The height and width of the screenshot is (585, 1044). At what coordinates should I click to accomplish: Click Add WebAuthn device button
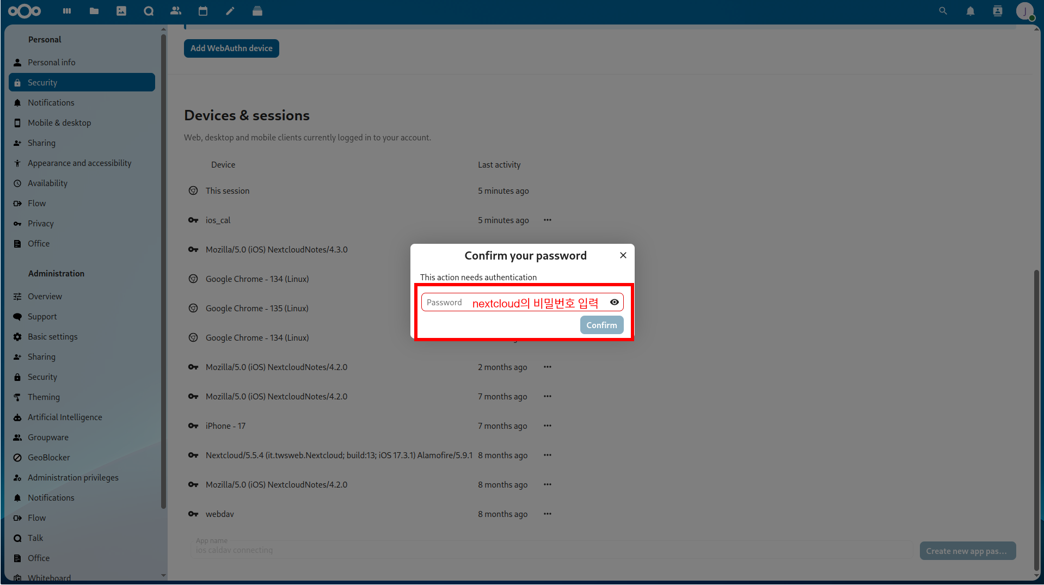point(231,48)
